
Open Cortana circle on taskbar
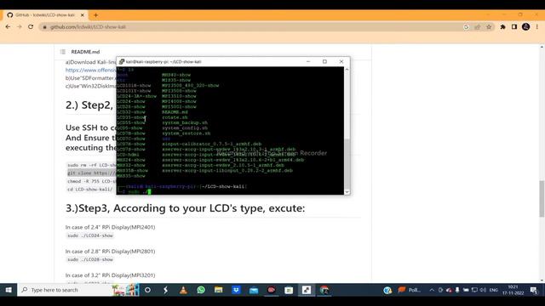click(147, 290)
